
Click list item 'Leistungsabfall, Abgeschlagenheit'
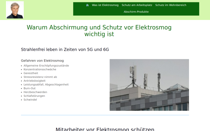[x=46, y=85]
